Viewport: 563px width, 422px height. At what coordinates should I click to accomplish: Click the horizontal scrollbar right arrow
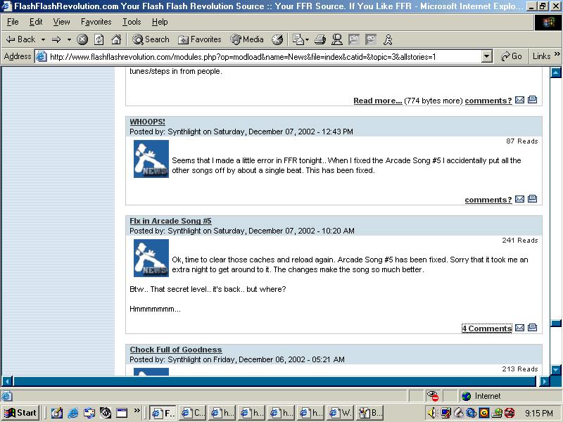(544, 381)
